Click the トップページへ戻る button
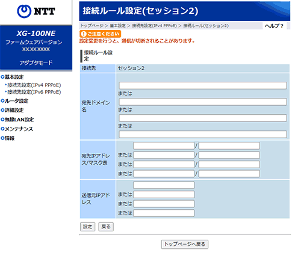This screenshot has width=301, height=262. (185, 245)
